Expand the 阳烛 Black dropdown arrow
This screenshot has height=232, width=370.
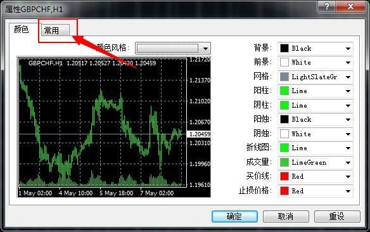[x=348, y=120]
